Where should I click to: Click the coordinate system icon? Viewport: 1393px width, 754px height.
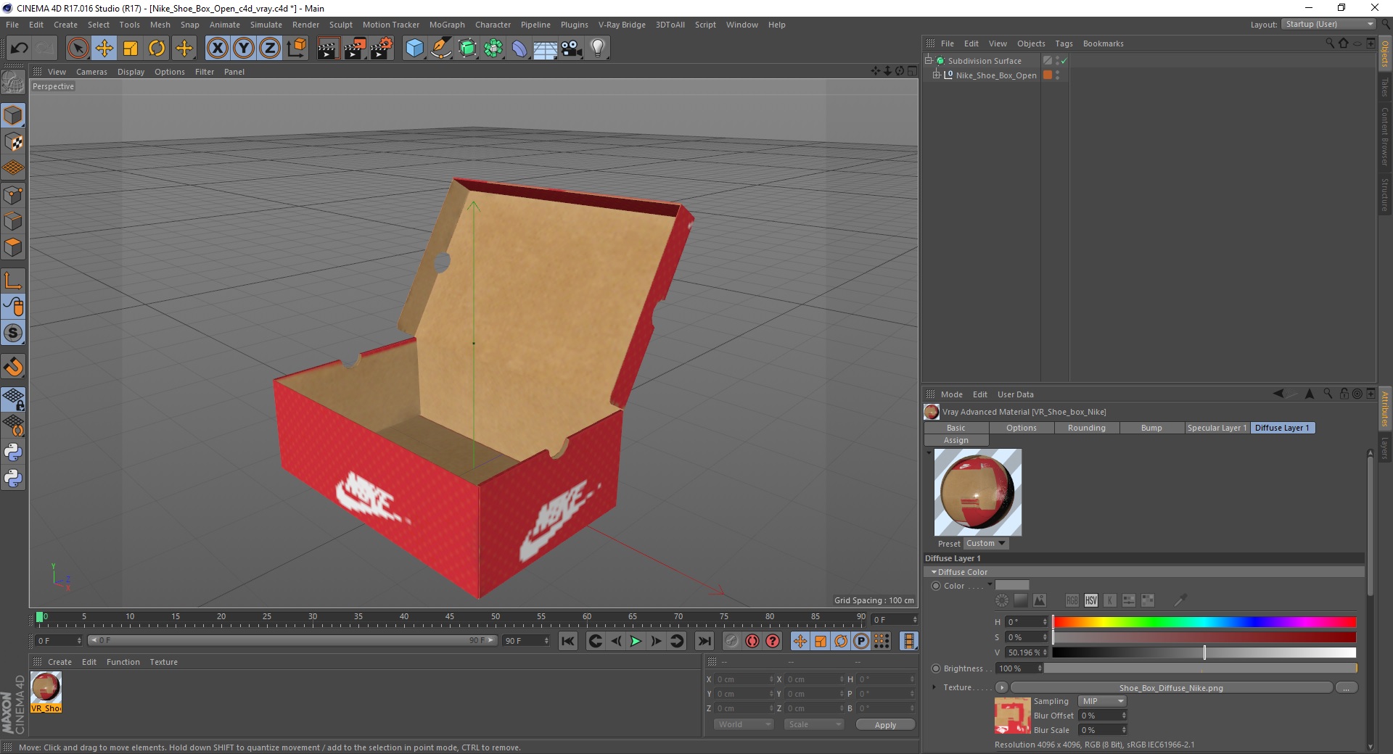coord(296,49)
